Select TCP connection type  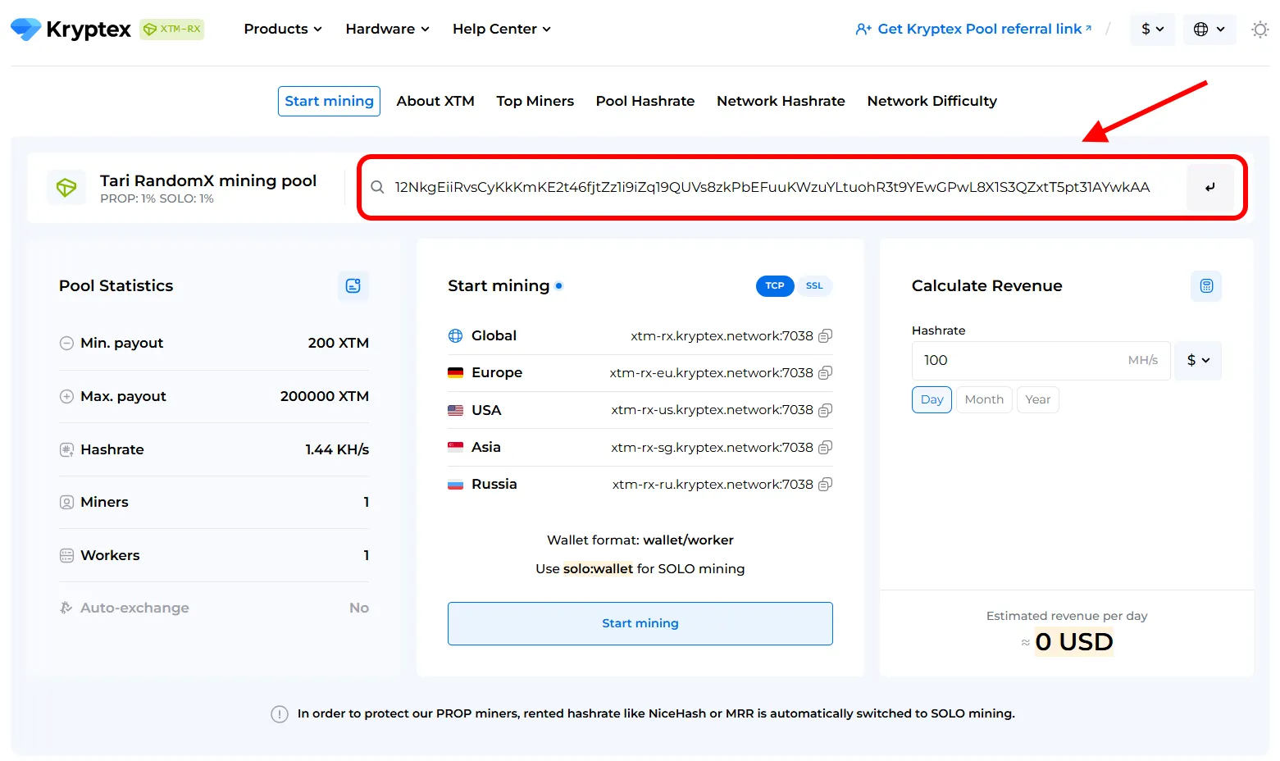pos(775,285)
